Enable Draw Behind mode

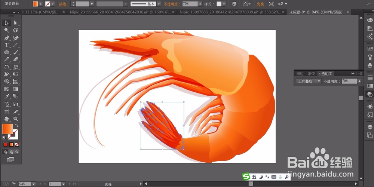[11, 152]
